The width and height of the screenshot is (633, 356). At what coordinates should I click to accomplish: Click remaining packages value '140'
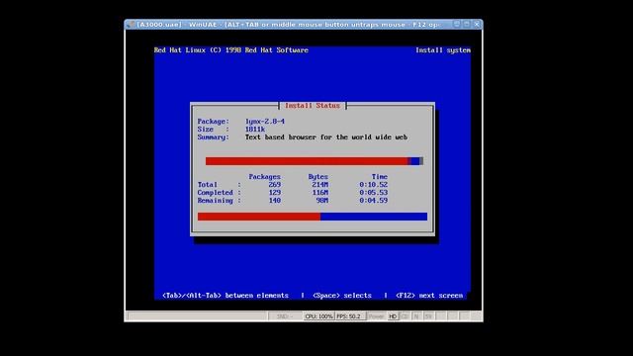tap(275, 201)
